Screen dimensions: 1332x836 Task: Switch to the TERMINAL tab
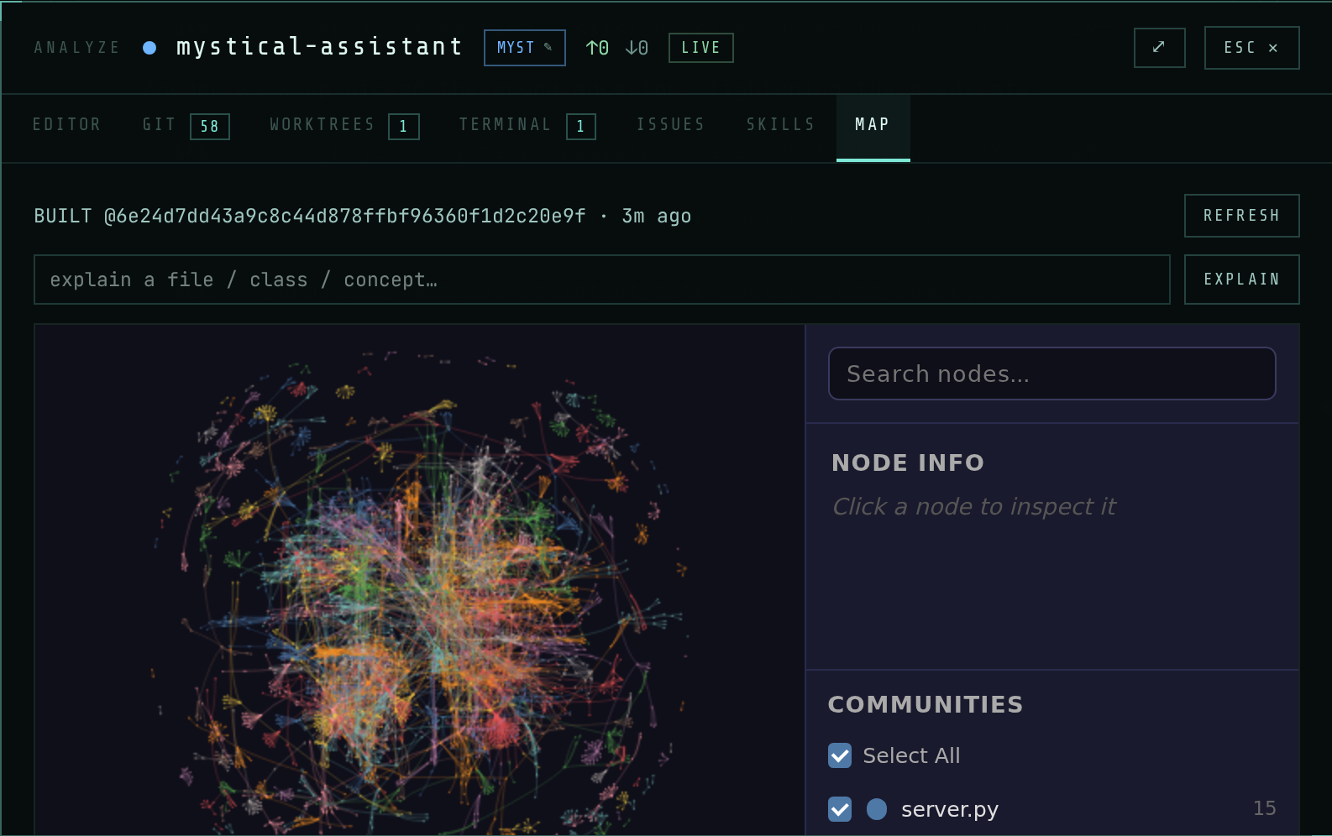tap(527, 125)
